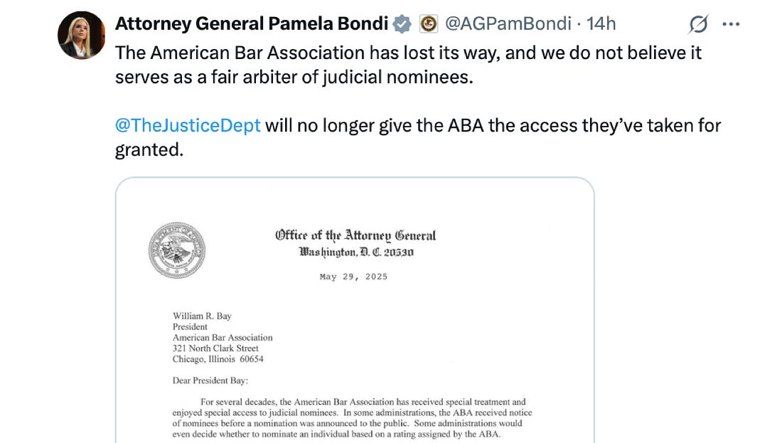Click the 321 North Clark Street address line
The height and width of the screenshot is (443, 782).
[x=215, y=348]
